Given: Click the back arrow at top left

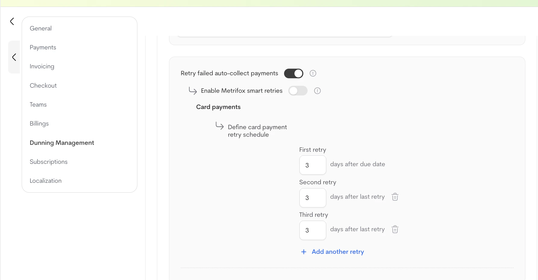Looking at the screenshot, I should point(12,21).
